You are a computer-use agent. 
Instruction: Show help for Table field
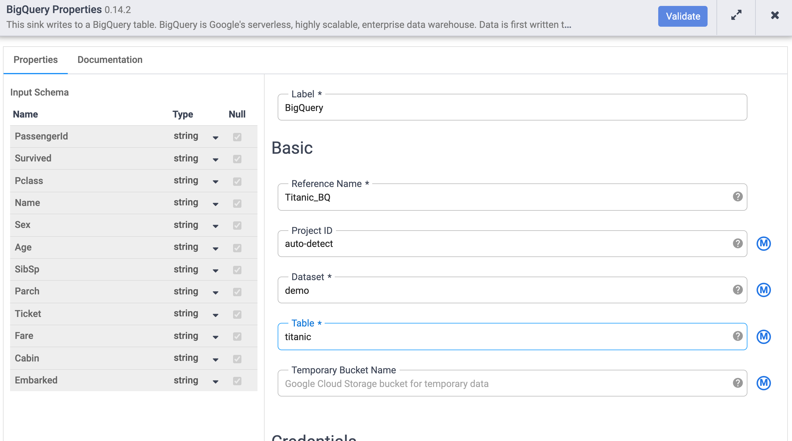click(x=738, y=336)
